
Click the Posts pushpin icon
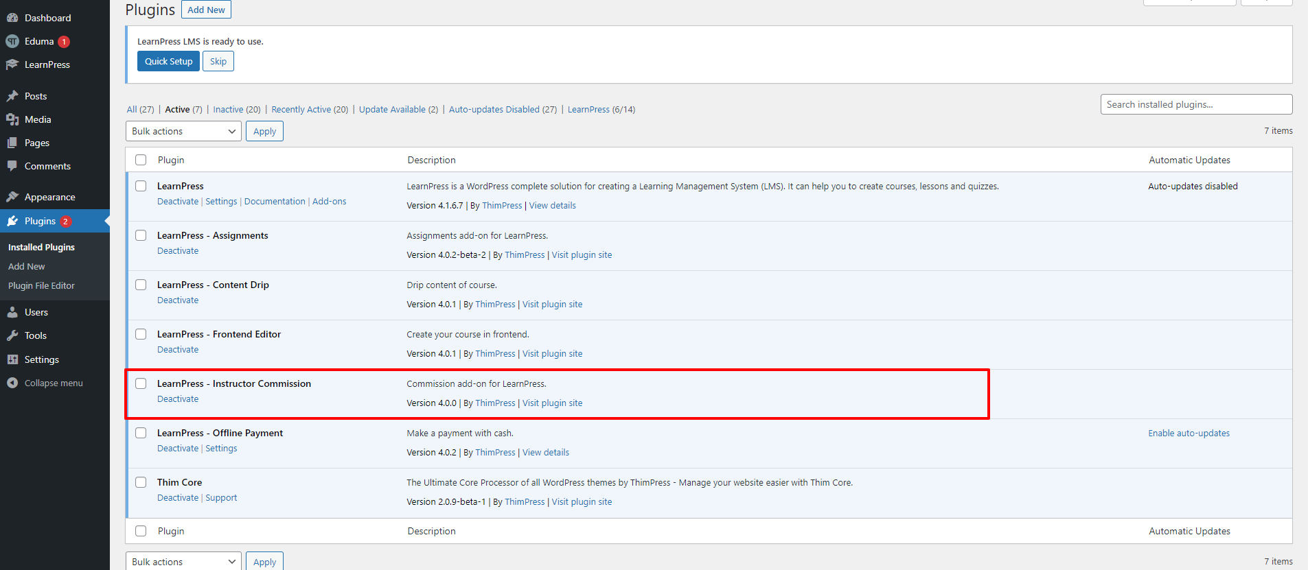tap(12, 96)
